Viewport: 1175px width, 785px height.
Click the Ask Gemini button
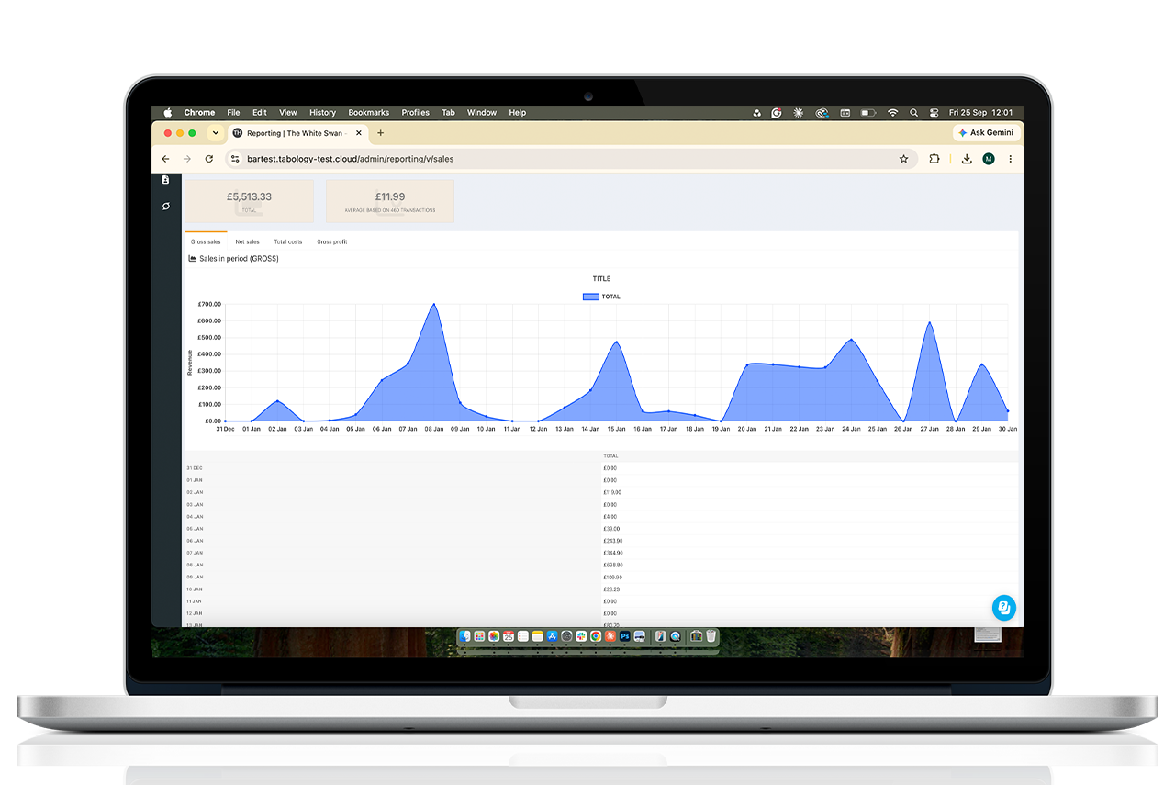(986, 133)
